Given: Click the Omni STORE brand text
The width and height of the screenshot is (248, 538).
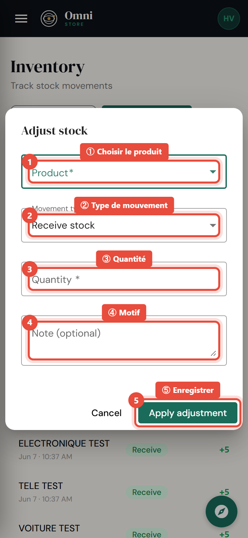Looking at the screenshot, I should tap(79, 19).
